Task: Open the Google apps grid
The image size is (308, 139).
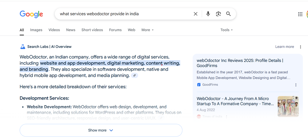Action: [300, 14]
